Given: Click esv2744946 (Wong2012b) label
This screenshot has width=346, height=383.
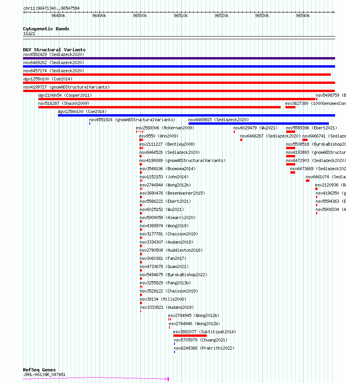Looking at the screenshot, I should pos(194,324).
